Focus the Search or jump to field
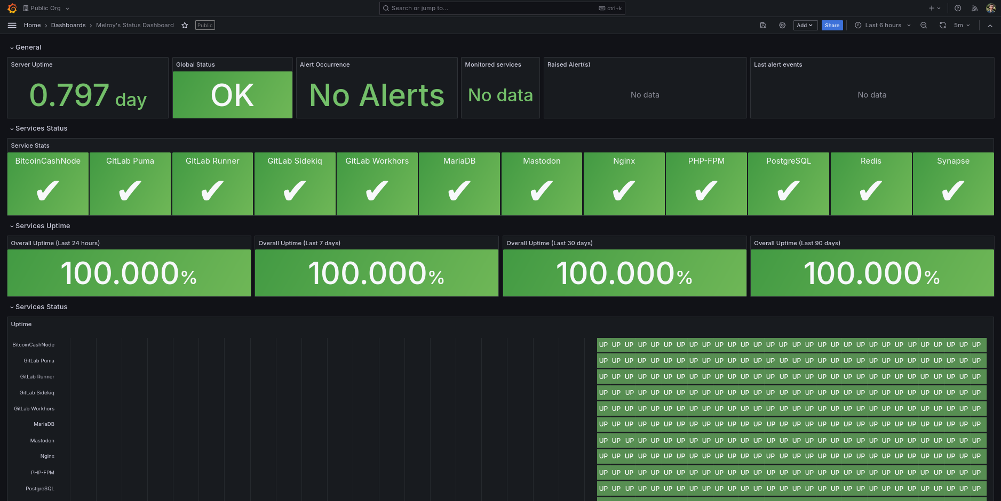The width and height of the screenshot is (1001, 501). (502, 8)
